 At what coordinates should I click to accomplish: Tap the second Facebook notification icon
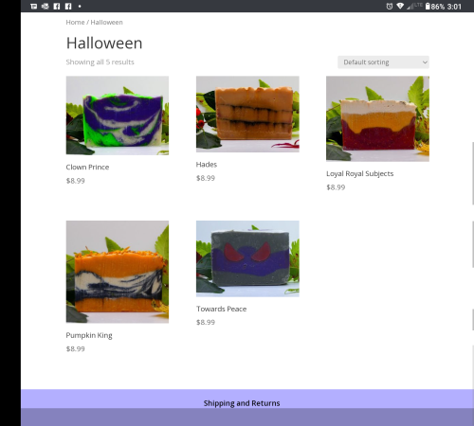(68, 6)
